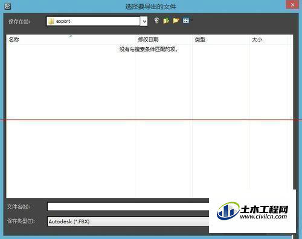Click the 文件名 label
Image resolution: width=302 pixels, height=239 pixels.
click(19, 206)
